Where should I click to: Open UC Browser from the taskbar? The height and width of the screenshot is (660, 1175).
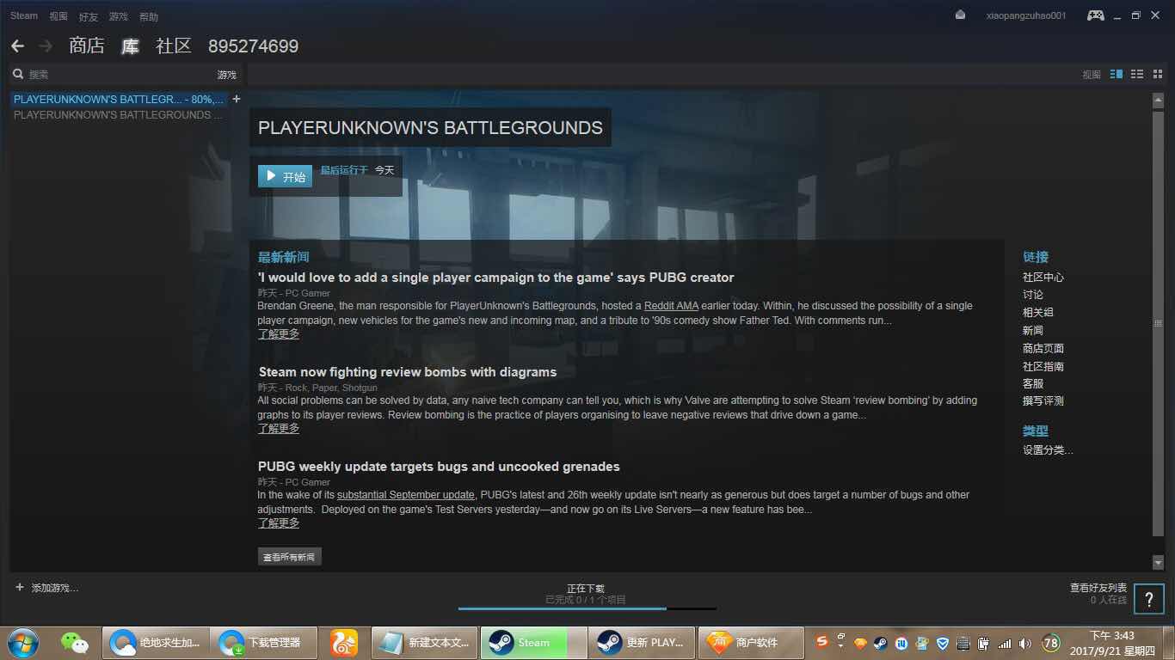click(344, 642)
